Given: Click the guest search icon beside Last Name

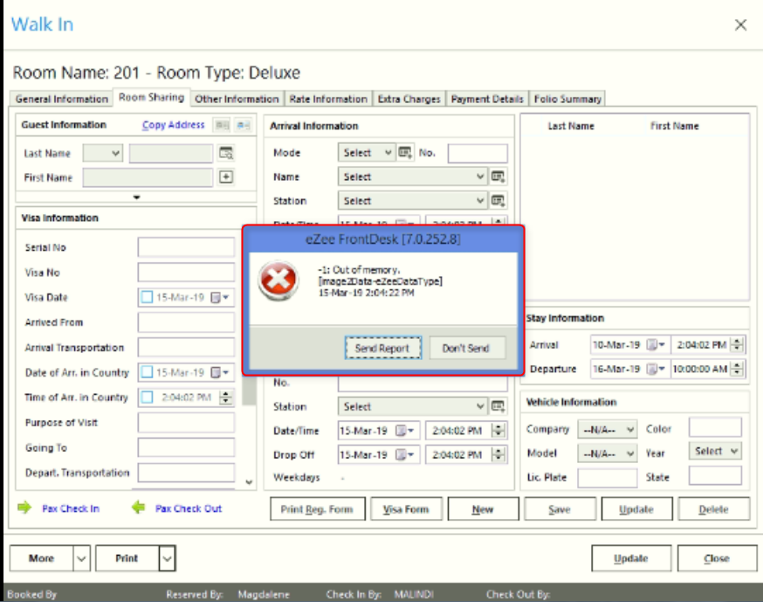Looking at the screenshot, I should pyautogui.click(x=226, y=153).
